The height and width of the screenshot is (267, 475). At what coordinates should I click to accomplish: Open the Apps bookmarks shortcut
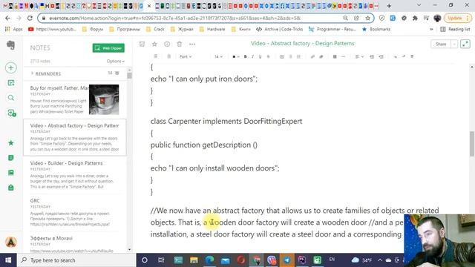[14, 30]
